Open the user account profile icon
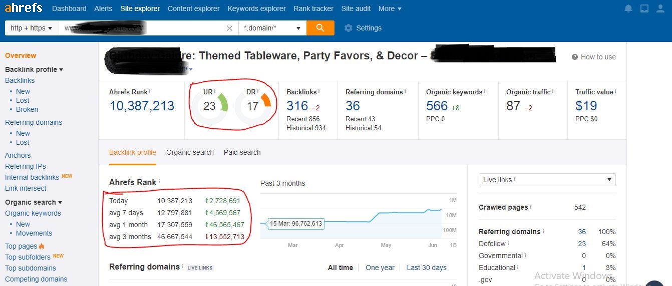This screenshot has height=286, width=672. click(660, 8)
